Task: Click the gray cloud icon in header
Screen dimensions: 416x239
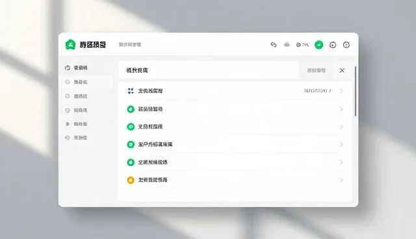Action: [287, 45]
